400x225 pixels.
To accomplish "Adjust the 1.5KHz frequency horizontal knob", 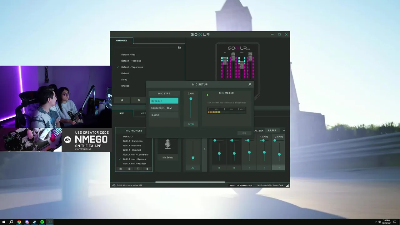I will (263, 140).
